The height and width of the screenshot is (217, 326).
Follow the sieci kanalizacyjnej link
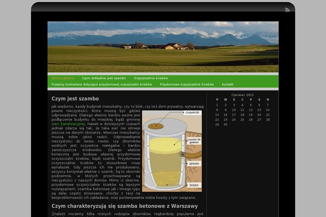(x=68, y=124)
